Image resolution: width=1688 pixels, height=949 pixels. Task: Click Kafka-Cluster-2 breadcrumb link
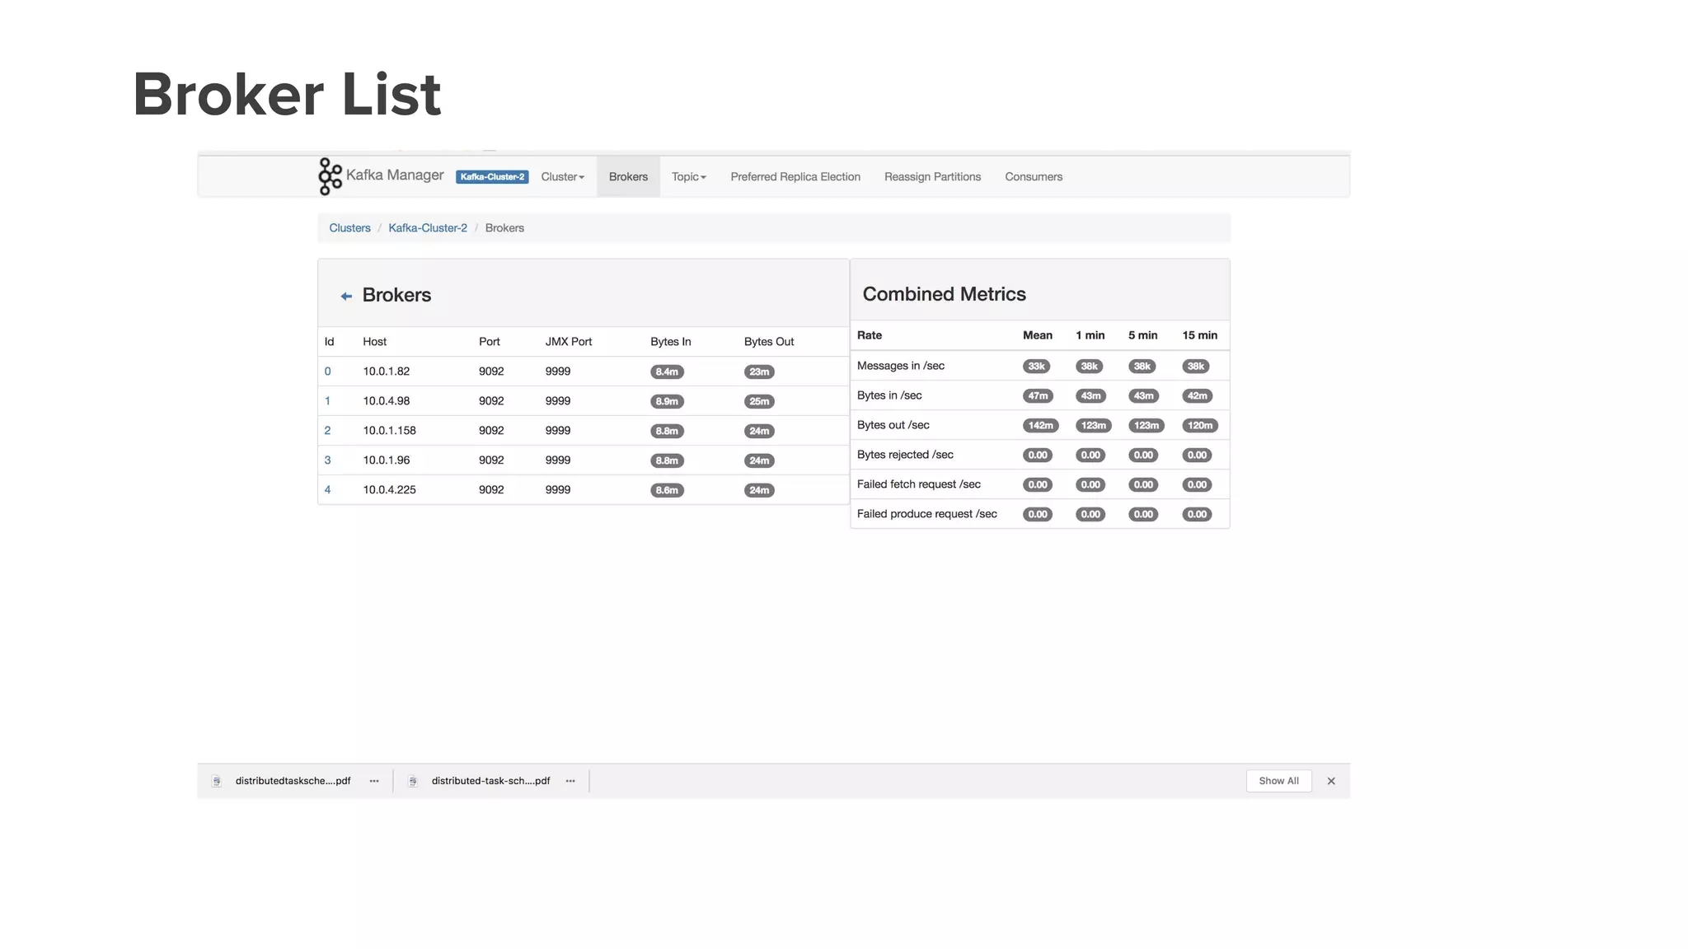pos(427,228)
